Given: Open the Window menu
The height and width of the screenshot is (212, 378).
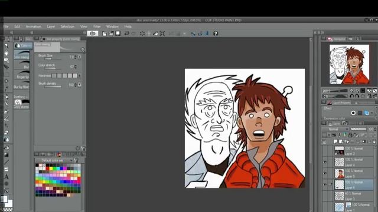Looking at the screenshot, I should pyautogui.click(x=112, y=26).
